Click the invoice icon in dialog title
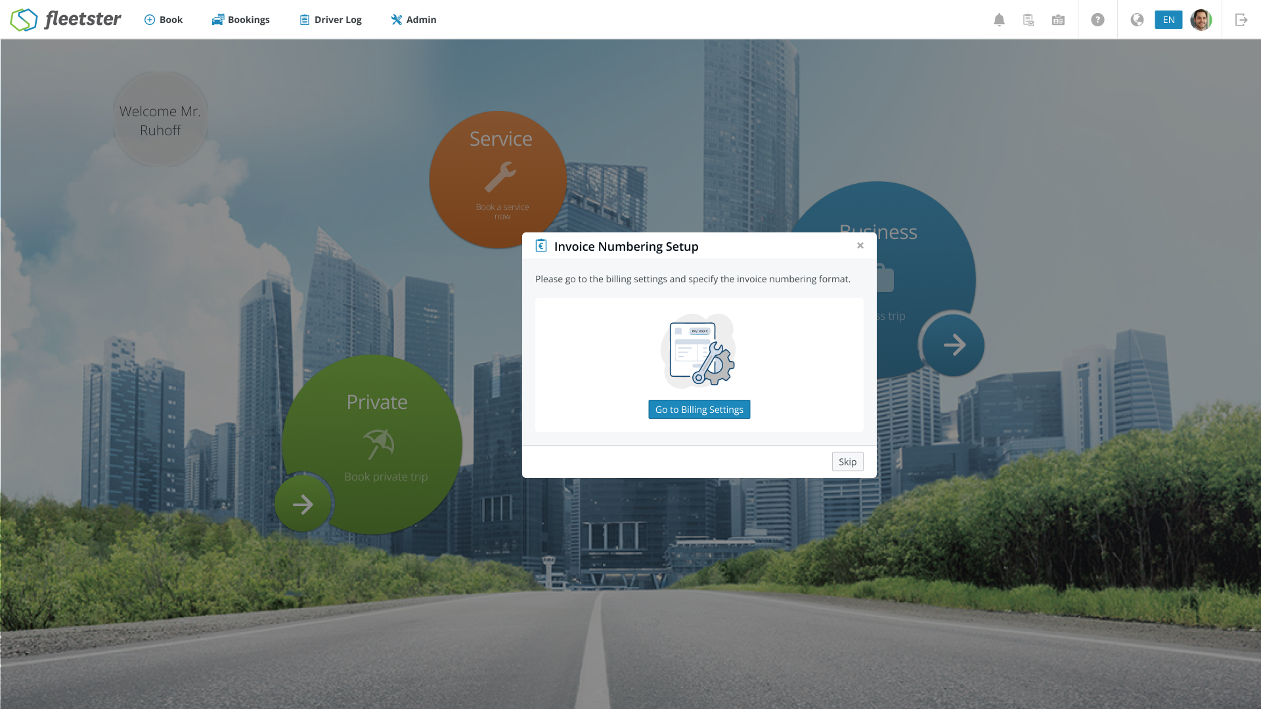The height and width of the screenshot is (709, 1261). coord(541,246)
